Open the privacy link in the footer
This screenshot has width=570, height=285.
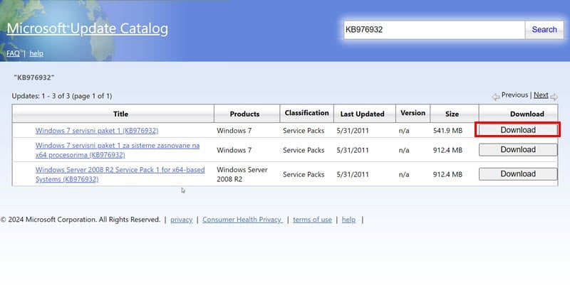pos(182,220)
